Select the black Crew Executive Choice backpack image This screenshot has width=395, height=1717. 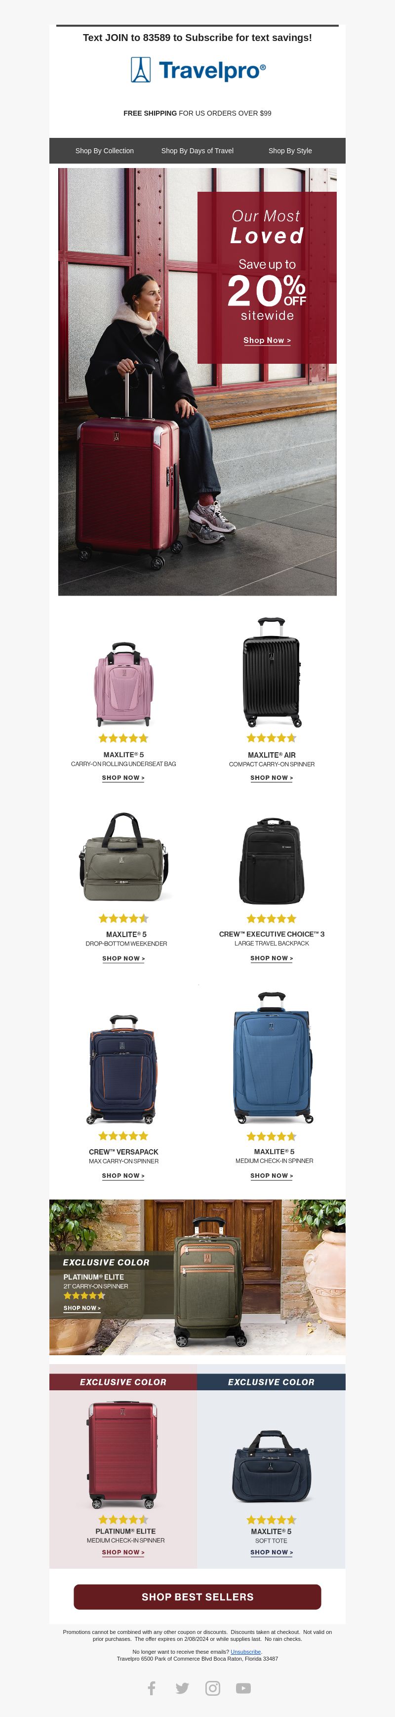272,860
